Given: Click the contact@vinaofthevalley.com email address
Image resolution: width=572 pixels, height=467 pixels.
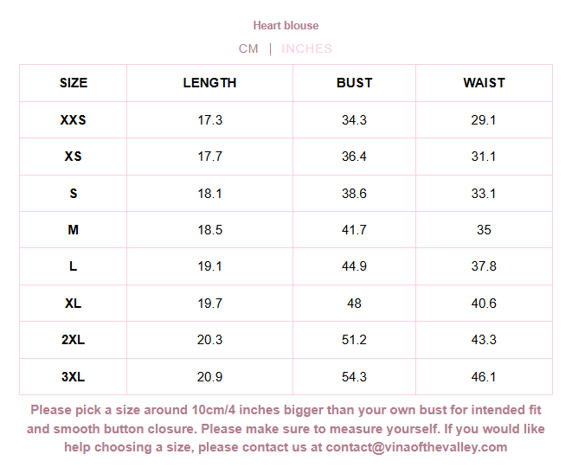Looking at the screenshot, I should (x=416, y=447).
